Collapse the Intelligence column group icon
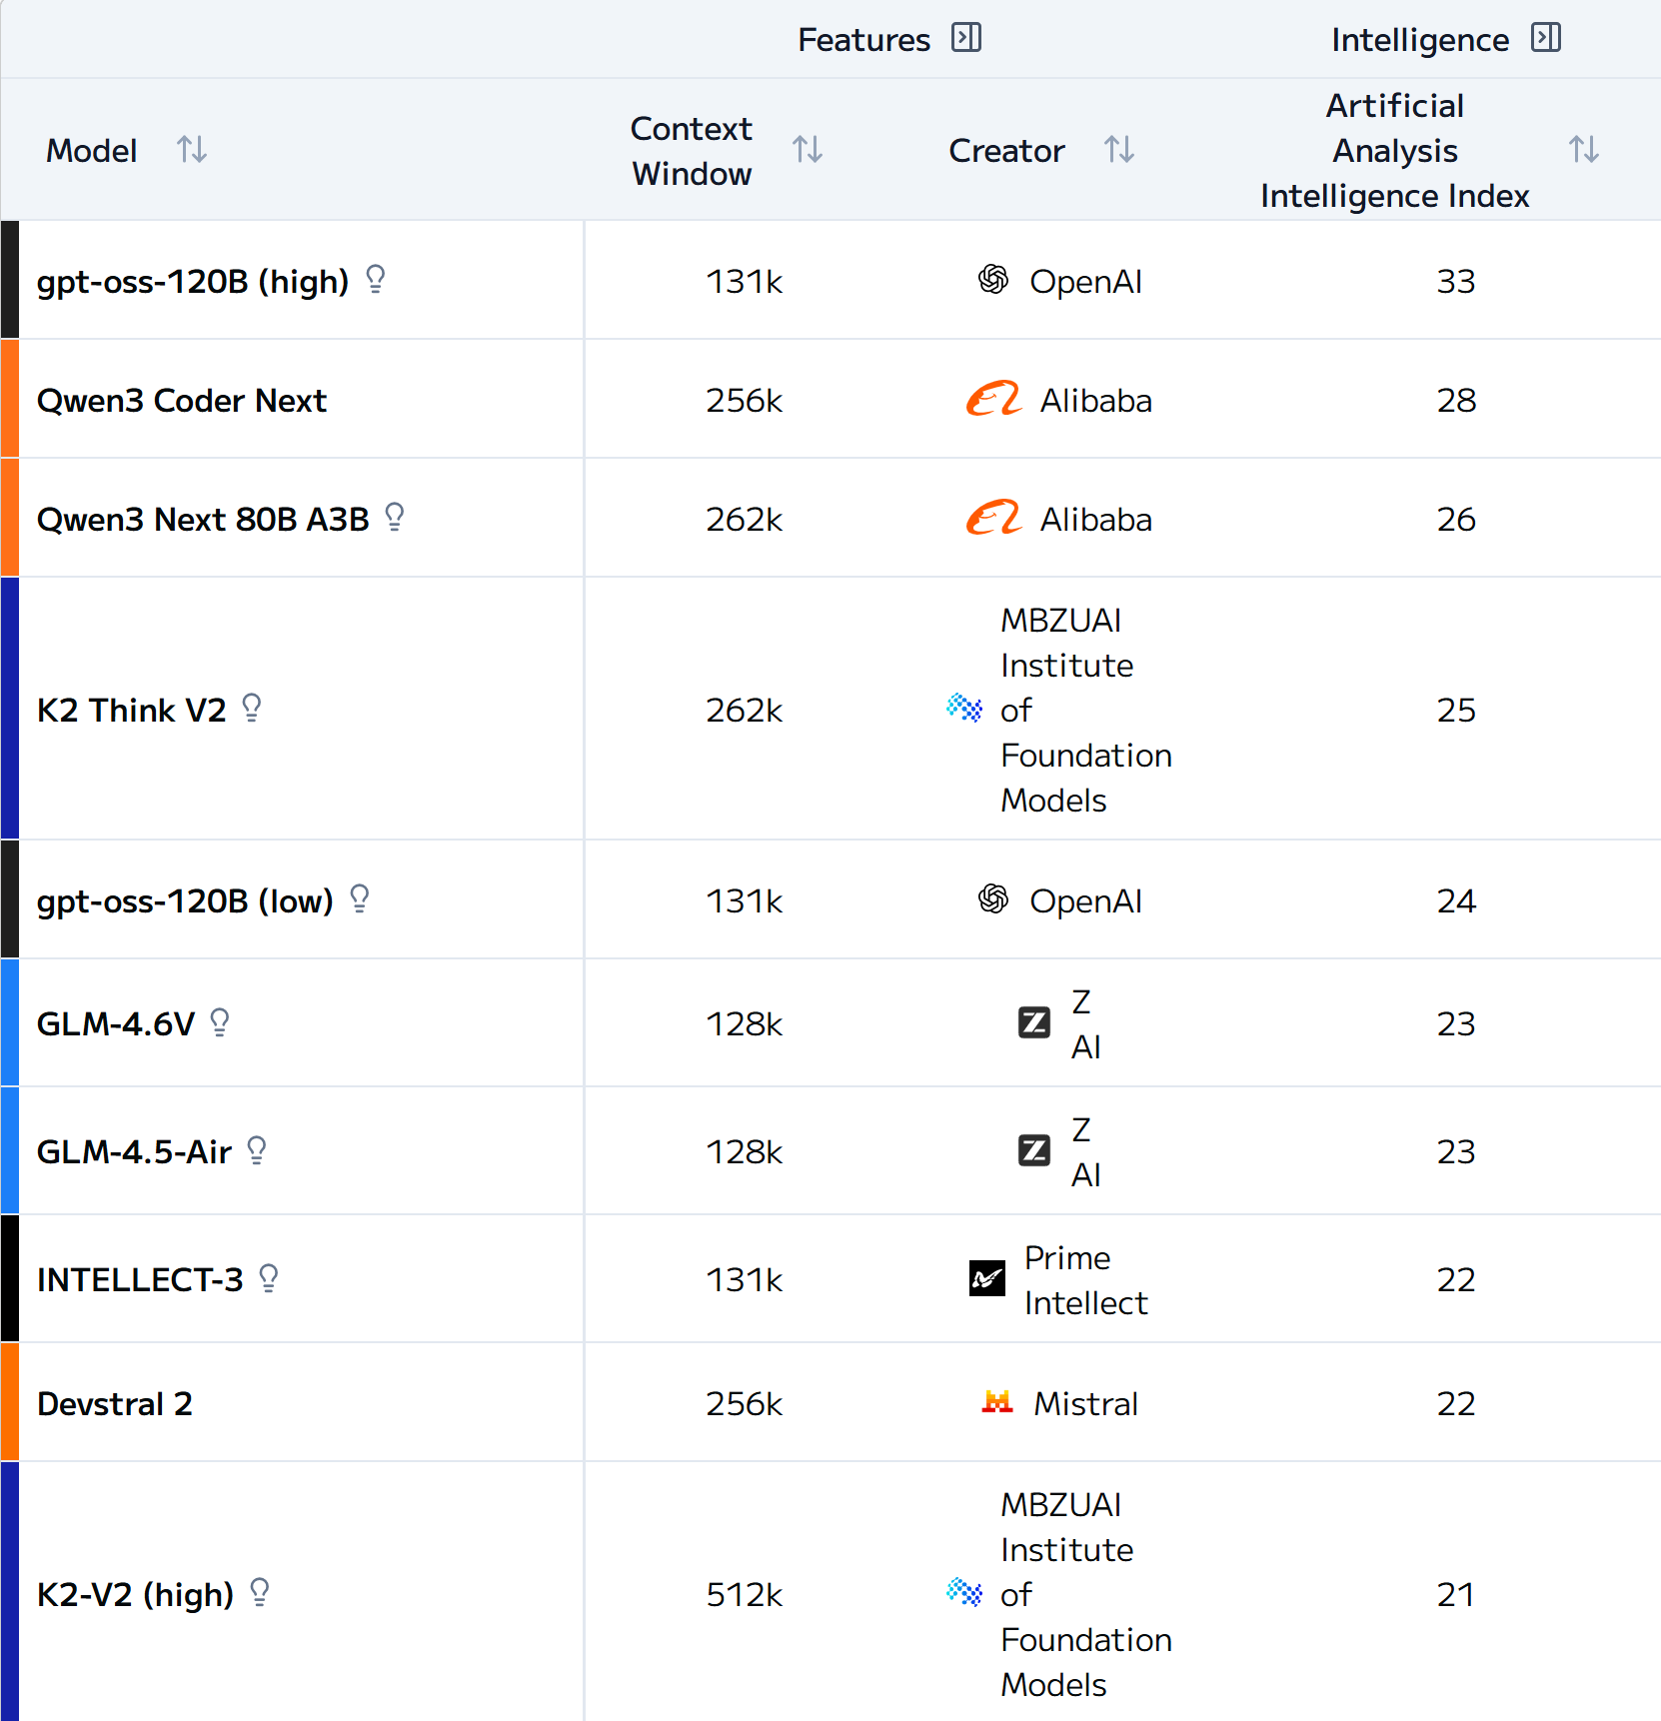This screenshot has height=1721, width=1661. point(1546,38)
